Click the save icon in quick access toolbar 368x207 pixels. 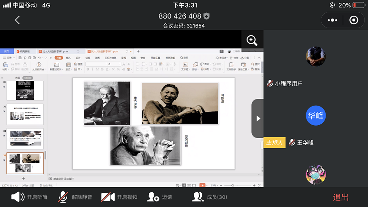coord(20,58)
